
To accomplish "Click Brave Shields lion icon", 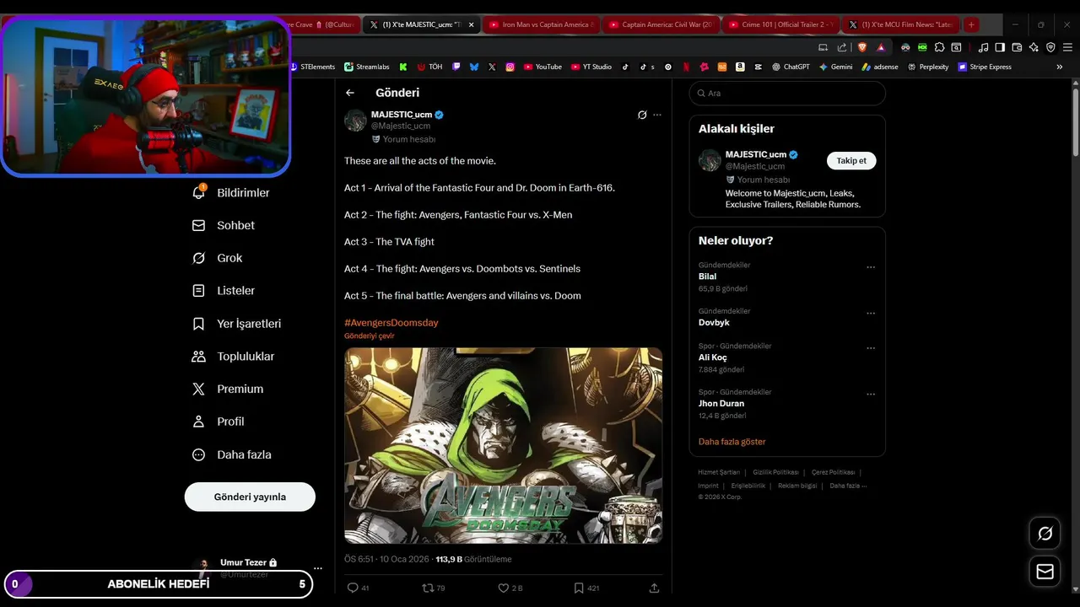I will coord(862,47).
